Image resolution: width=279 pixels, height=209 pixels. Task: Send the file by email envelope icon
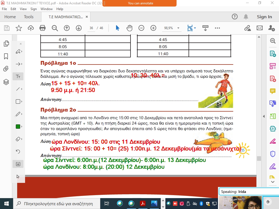coord(260,28)
